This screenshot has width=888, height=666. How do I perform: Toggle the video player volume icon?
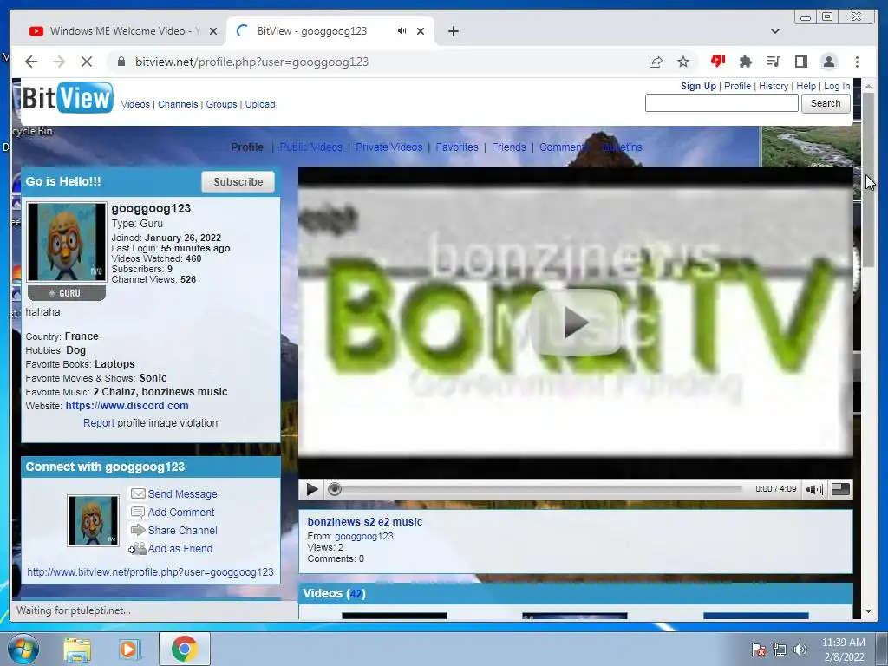[x=814, y=489]
